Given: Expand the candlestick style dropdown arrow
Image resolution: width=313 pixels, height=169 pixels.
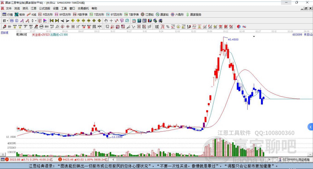Looking at the screenshot, I should [x=36, y=21].
